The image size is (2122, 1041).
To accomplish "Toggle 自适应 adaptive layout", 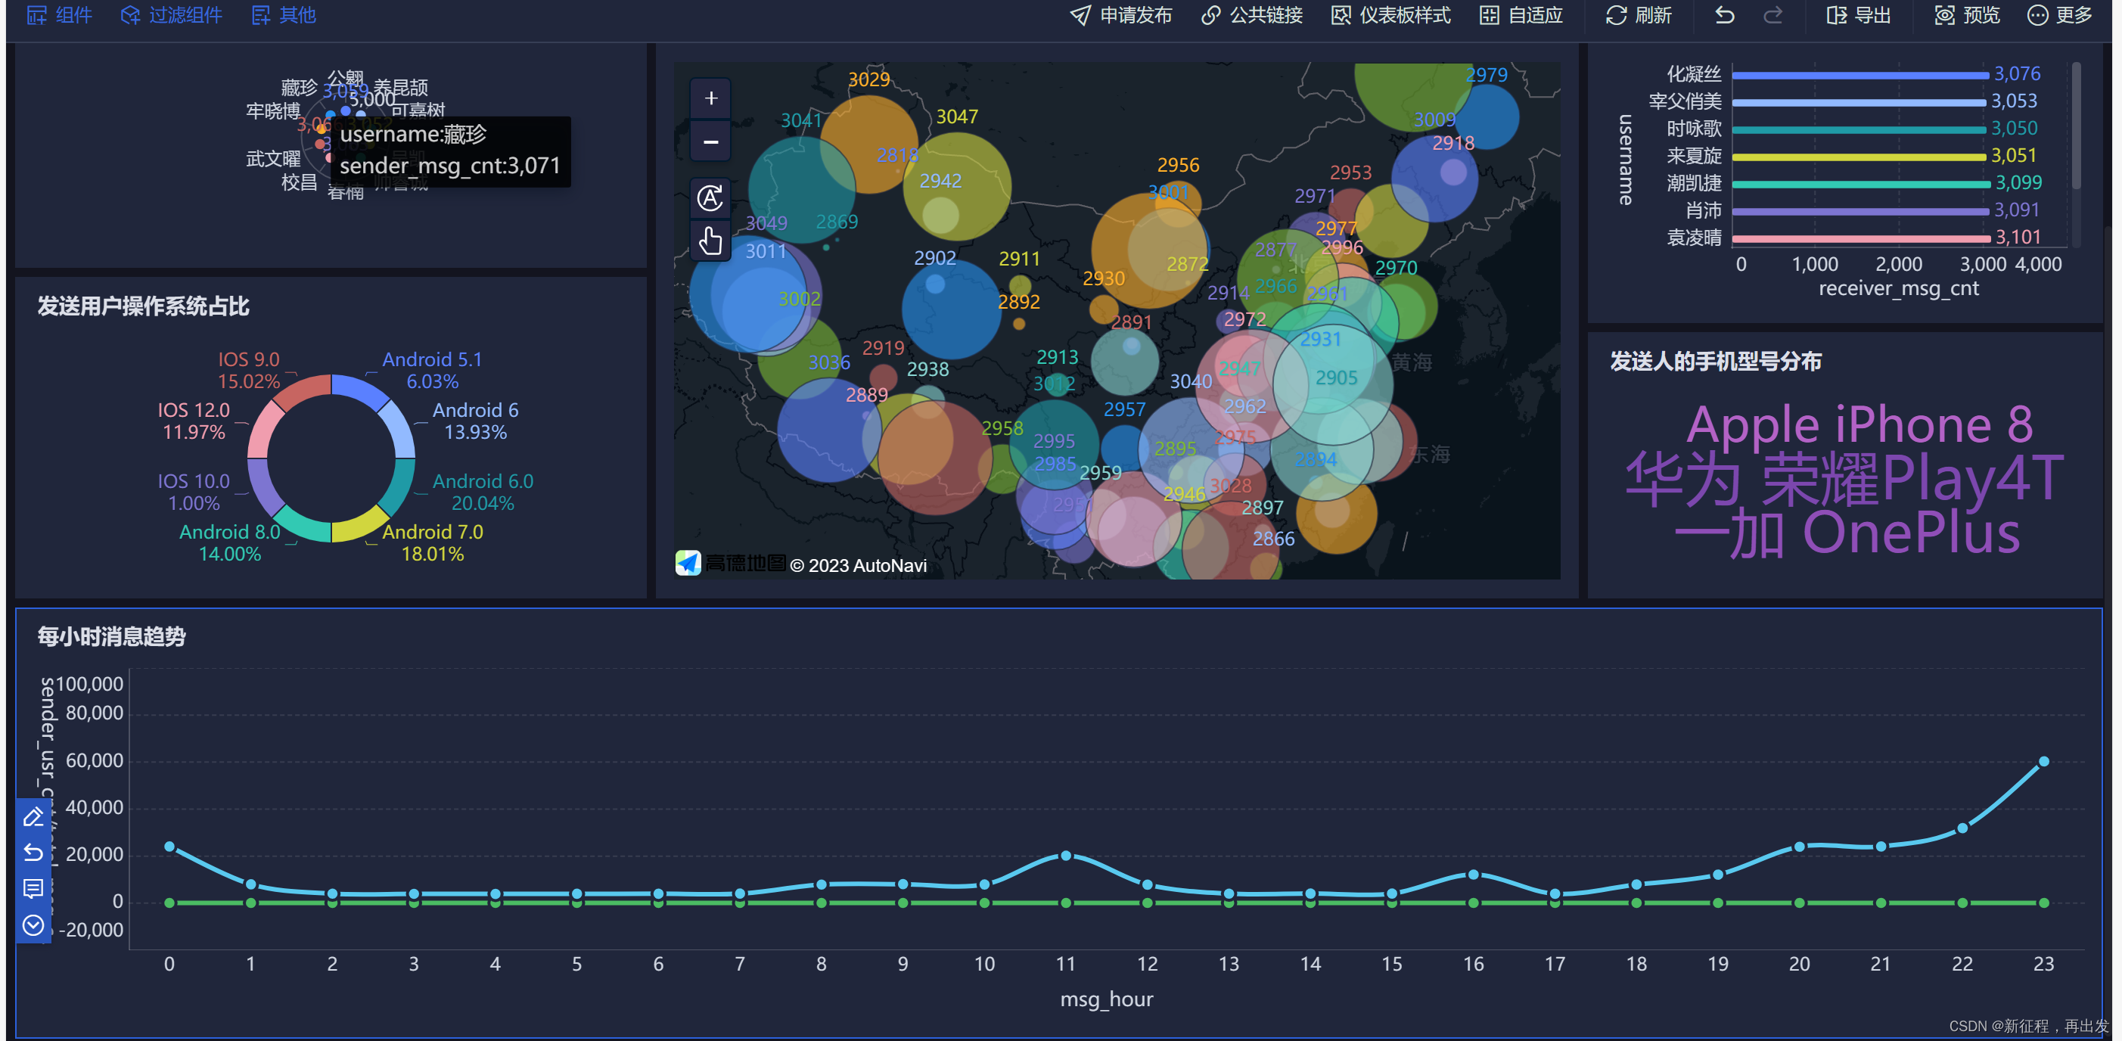I will (1521, 15).
